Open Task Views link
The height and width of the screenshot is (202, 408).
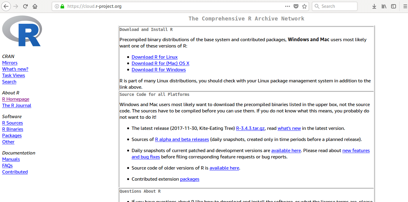pos(14,75)
